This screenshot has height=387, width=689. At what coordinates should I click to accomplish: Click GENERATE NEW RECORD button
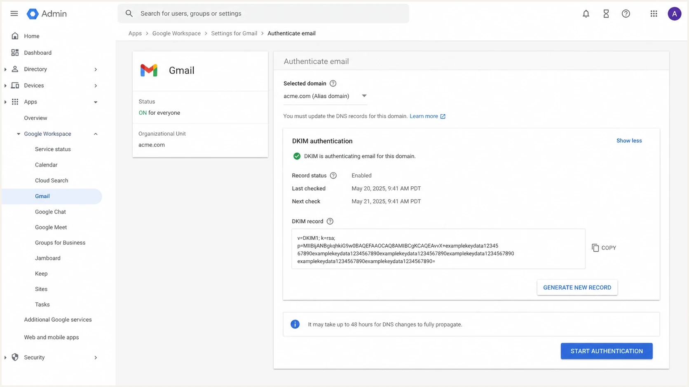tap(577, 287)
